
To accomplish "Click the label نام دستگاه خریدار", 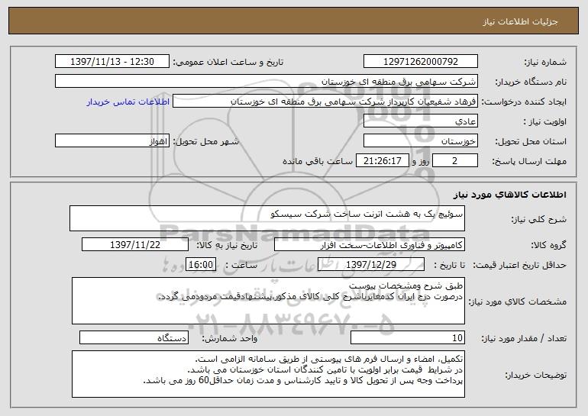I will click(531, 82).
